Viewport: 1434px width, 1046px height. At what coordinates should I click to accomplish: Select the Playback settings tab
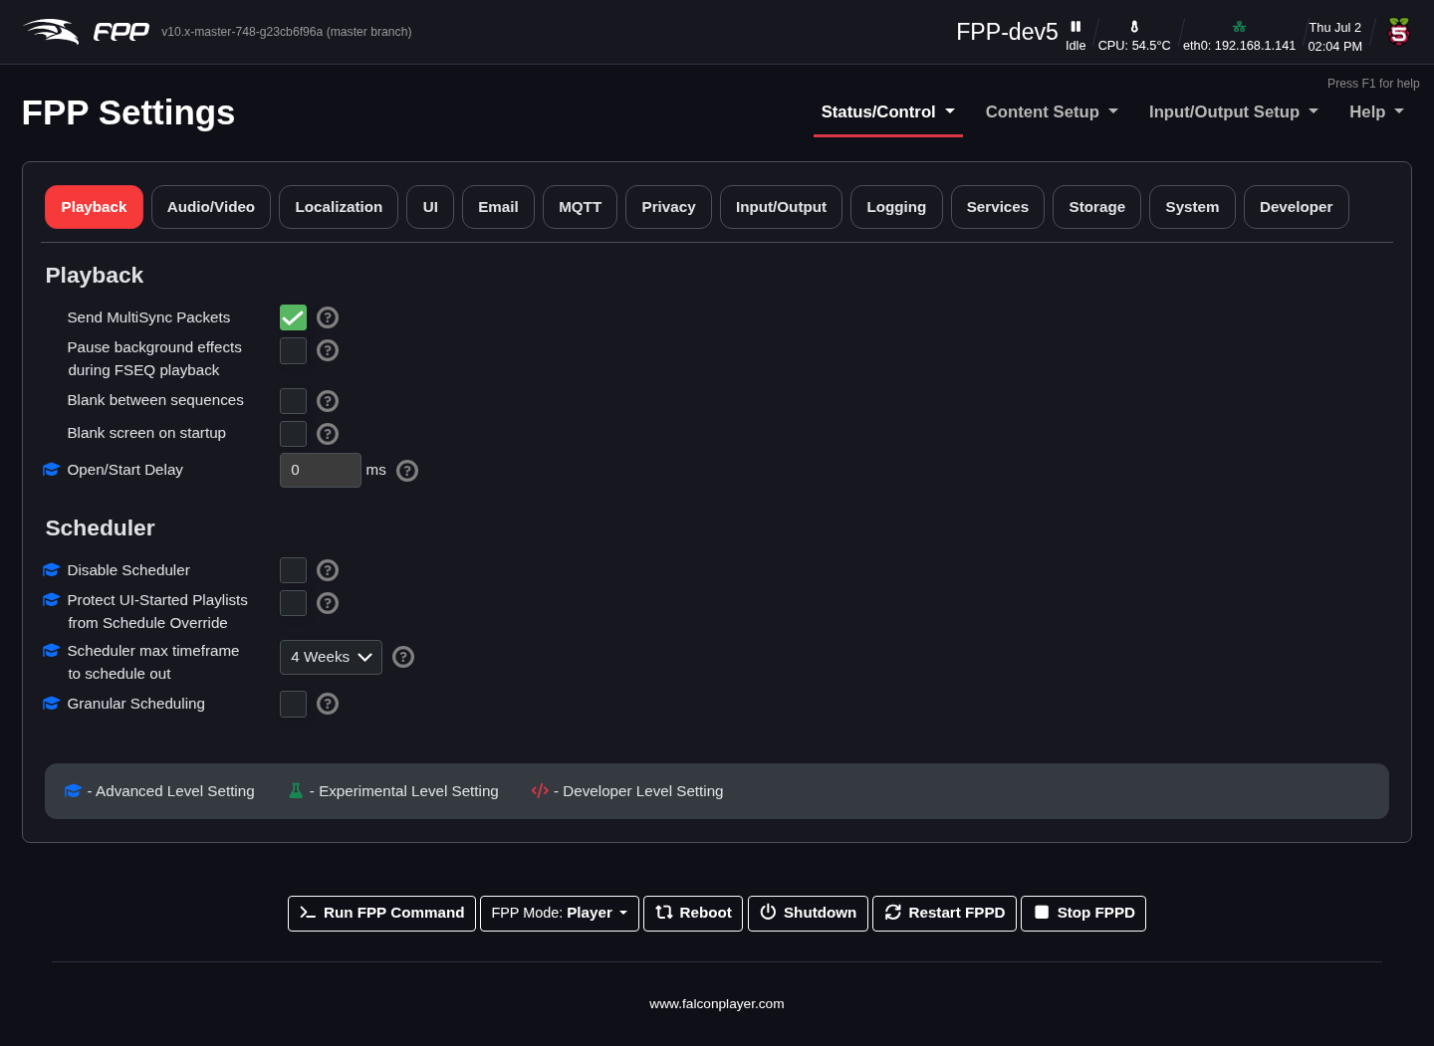pyautogui.click(x=94, y=207)
